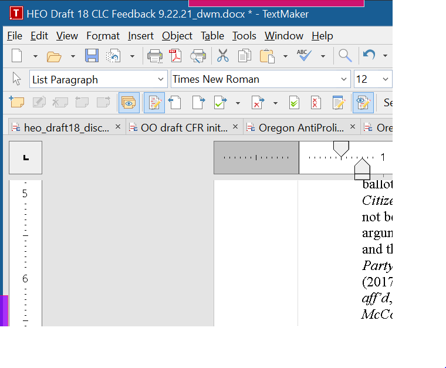Close the heo_draft18_disc tab

(118, 127)
